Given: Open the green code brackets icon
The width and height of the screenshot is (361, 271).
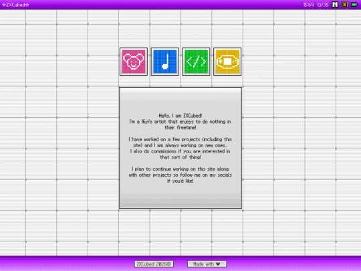Looking at the screenshot, I should click(x=196, y=62).
